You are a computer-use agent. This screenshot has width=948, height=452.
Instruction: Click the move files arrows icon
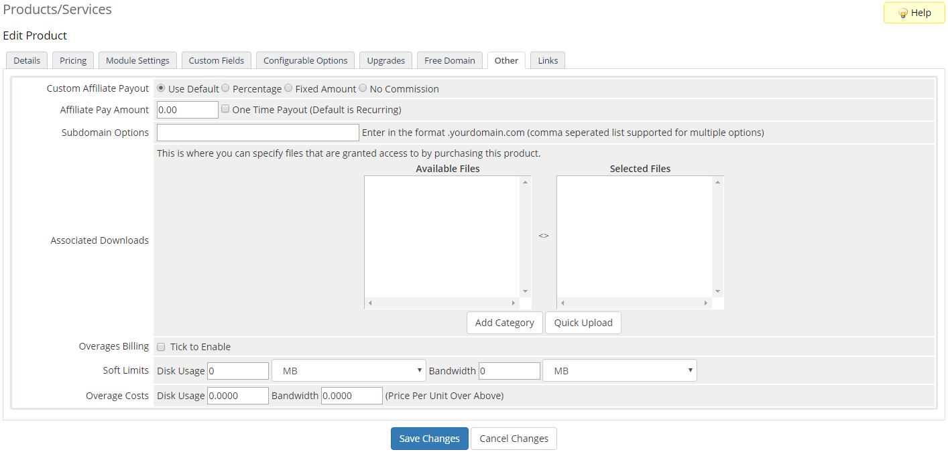point(544,236)
